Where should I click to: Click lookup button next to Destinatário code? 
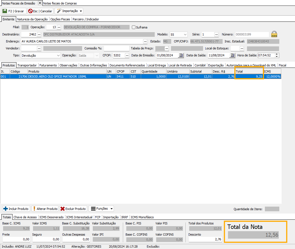click(39, 34)
